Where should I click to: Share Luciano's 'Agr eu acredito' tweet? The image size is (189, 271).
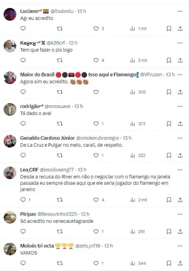coord(180,28)
